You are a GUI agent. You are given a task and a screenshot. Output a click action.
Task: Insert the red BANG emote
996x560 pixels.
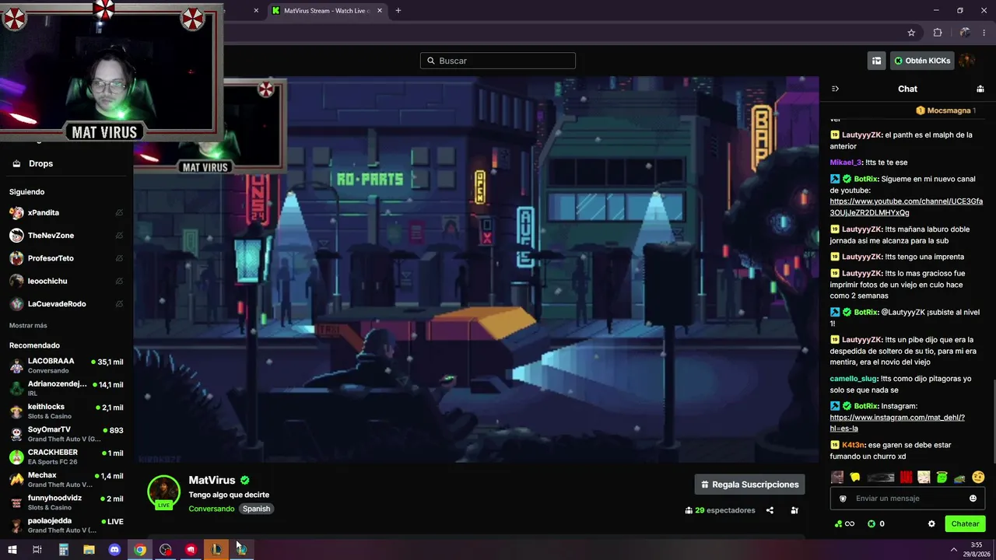pos(907,477)
